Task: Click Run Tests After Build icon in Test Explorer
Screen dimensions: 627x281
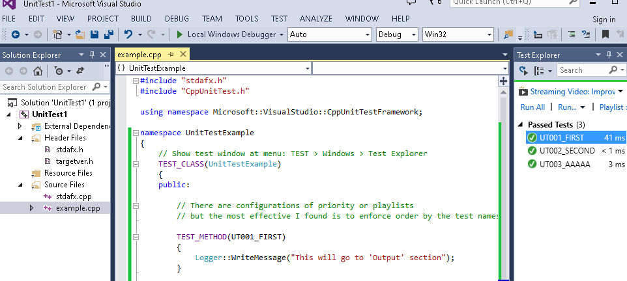Action: [523, 70]
